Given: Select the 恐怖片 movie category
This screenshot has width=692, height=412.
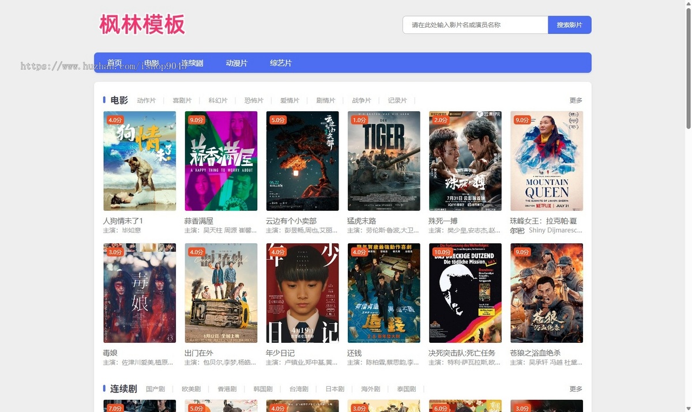Looking at the screenshot, I should tap(254, 100).
